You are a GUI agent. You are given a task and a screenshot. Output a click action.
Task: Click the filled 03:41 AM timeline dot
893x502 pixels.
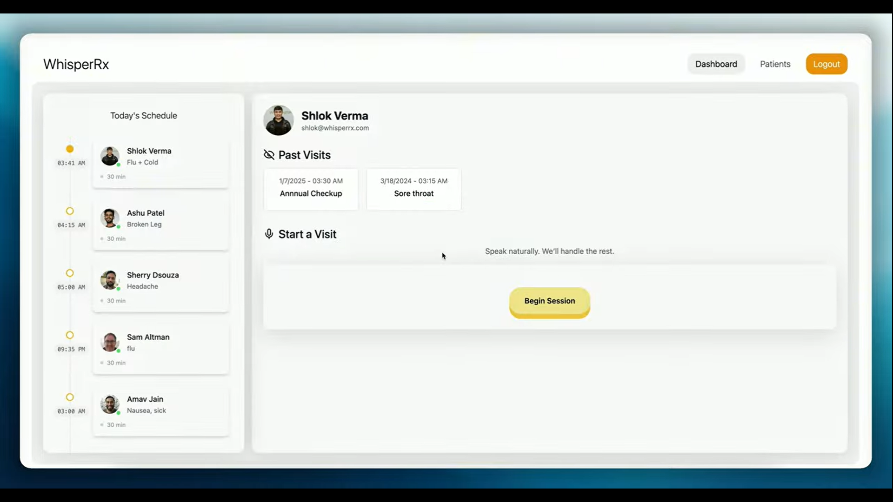(x=70, y=149)
